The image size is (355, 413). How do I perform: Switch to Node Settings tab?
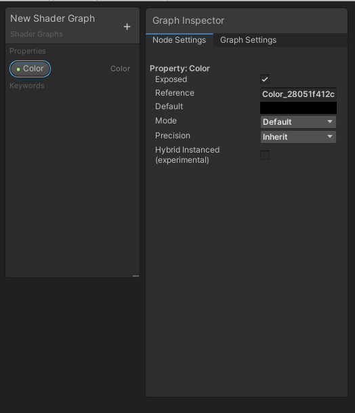point(180,40)
